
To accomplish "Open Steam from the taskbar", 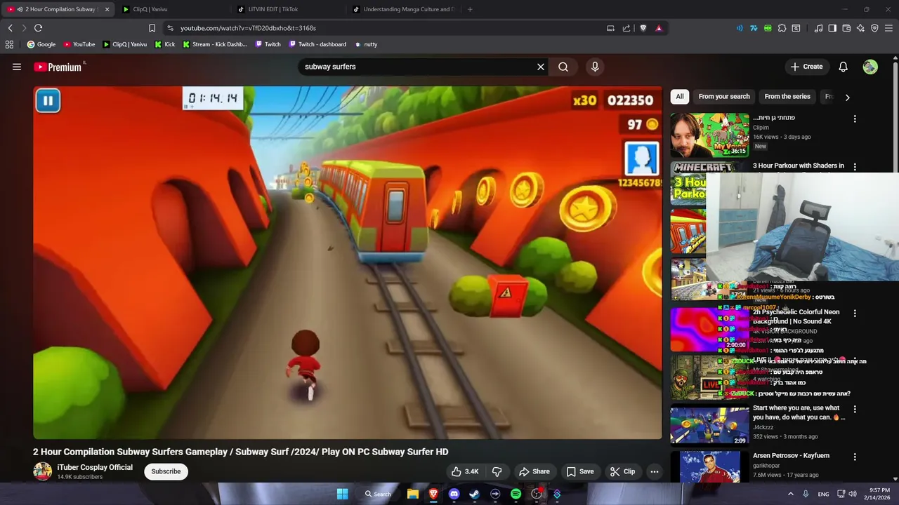I will 474,494.
